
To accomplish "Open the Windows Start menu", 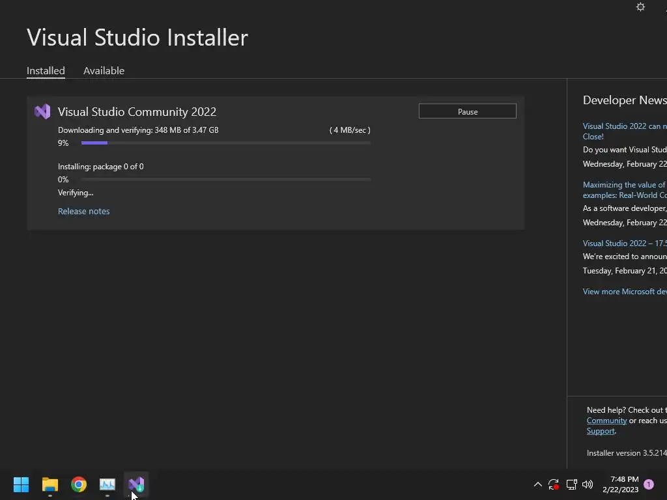I will point(21,484).
